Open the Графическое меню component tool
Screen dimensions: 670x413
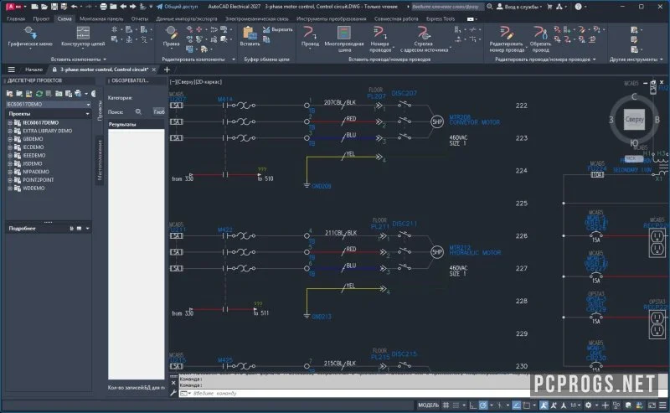[30, 36]
